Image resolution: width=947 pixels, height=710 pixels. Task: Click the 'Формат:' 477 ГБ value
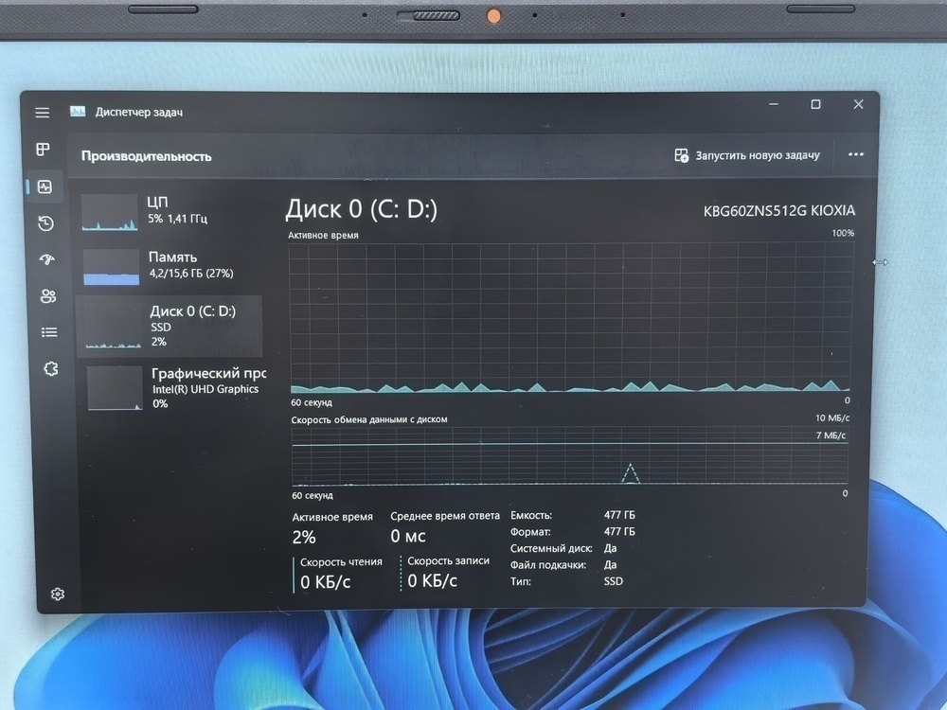tap(619, 531)
